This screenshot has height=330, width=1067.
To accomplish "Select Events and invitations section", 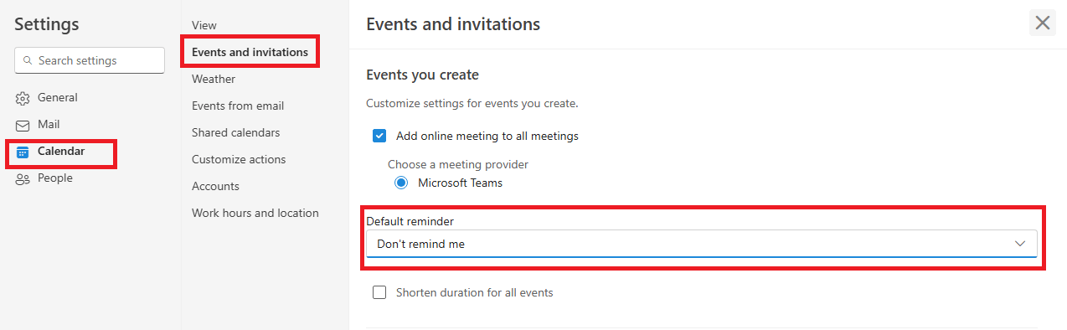I will 250,52.
